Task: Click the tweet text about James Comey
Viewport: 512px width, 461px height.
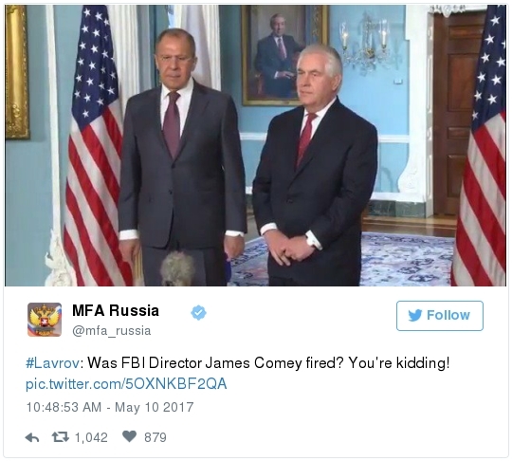Action: 238,363
